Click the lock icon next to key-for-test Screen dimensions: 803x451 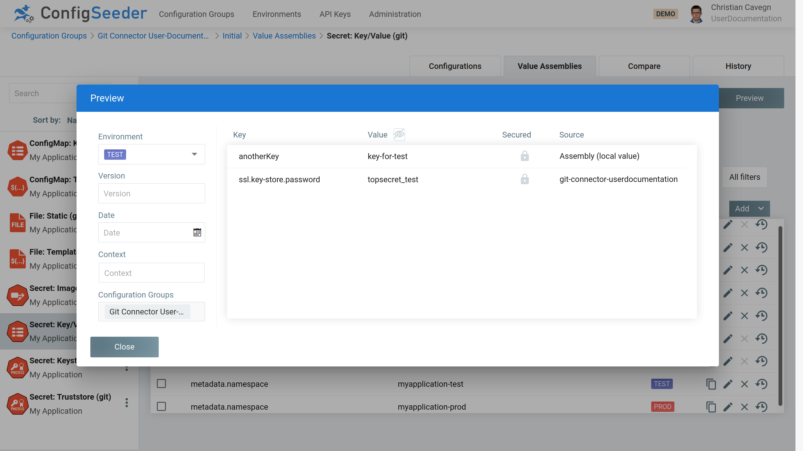tap(525, 156)
